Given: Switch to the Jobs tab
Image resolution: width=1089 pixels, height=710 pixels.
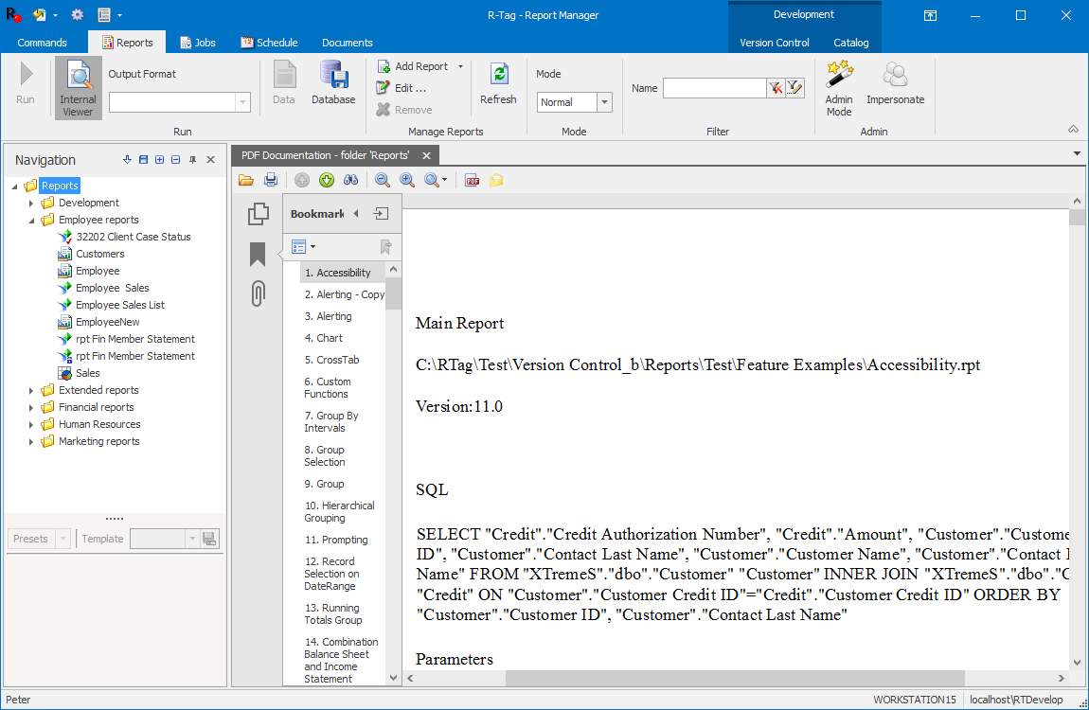Looking at the screenshot, I should coord(198,42).
